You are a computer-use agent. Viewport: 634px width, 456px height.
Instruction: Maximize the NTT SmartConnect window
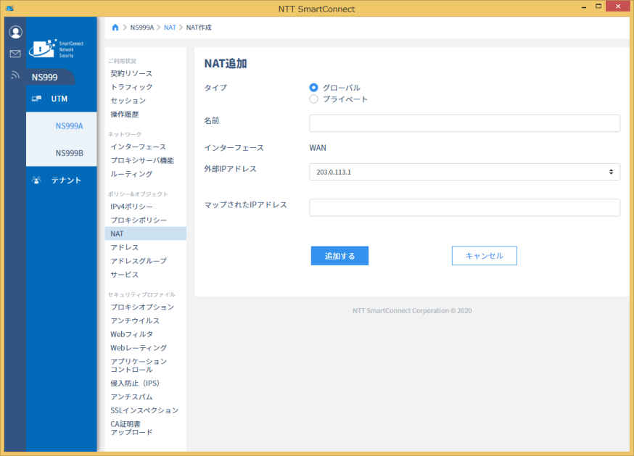[x=598, y=6]
